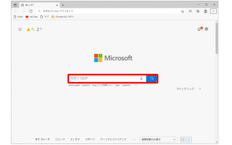The image size is (232, 145).
Task: Show more feed categories ellipsis
Action: pyautogui.click(x=134, y=140)
